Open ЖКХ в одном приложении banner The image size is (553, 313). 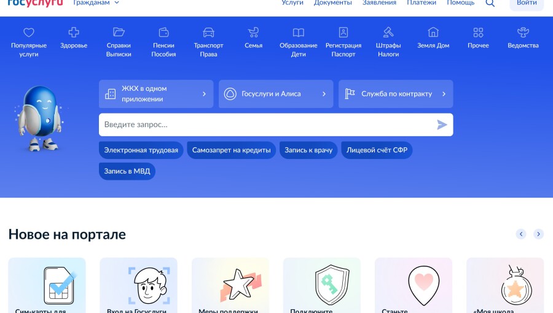156,94
